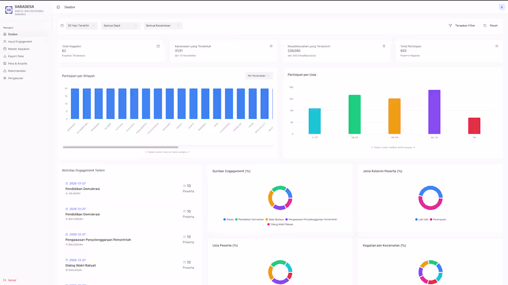Click the calendar icon before date filter

[x=62, y=25]
